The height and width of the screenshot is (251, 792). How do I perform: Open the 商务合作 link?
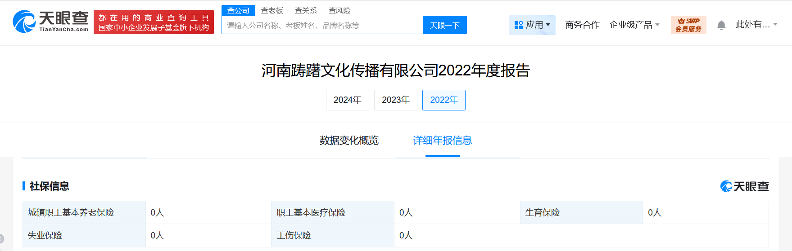[x=582, y=25]
